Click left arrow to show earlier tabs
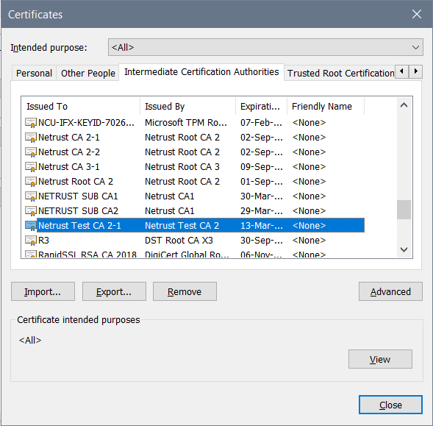433x426 pixels. coord(402,71)
